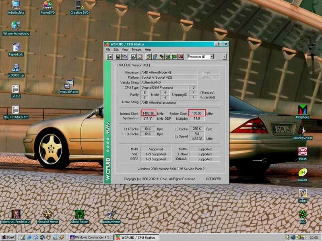Click the graph monitor toolbar icon

click(134, 57)
